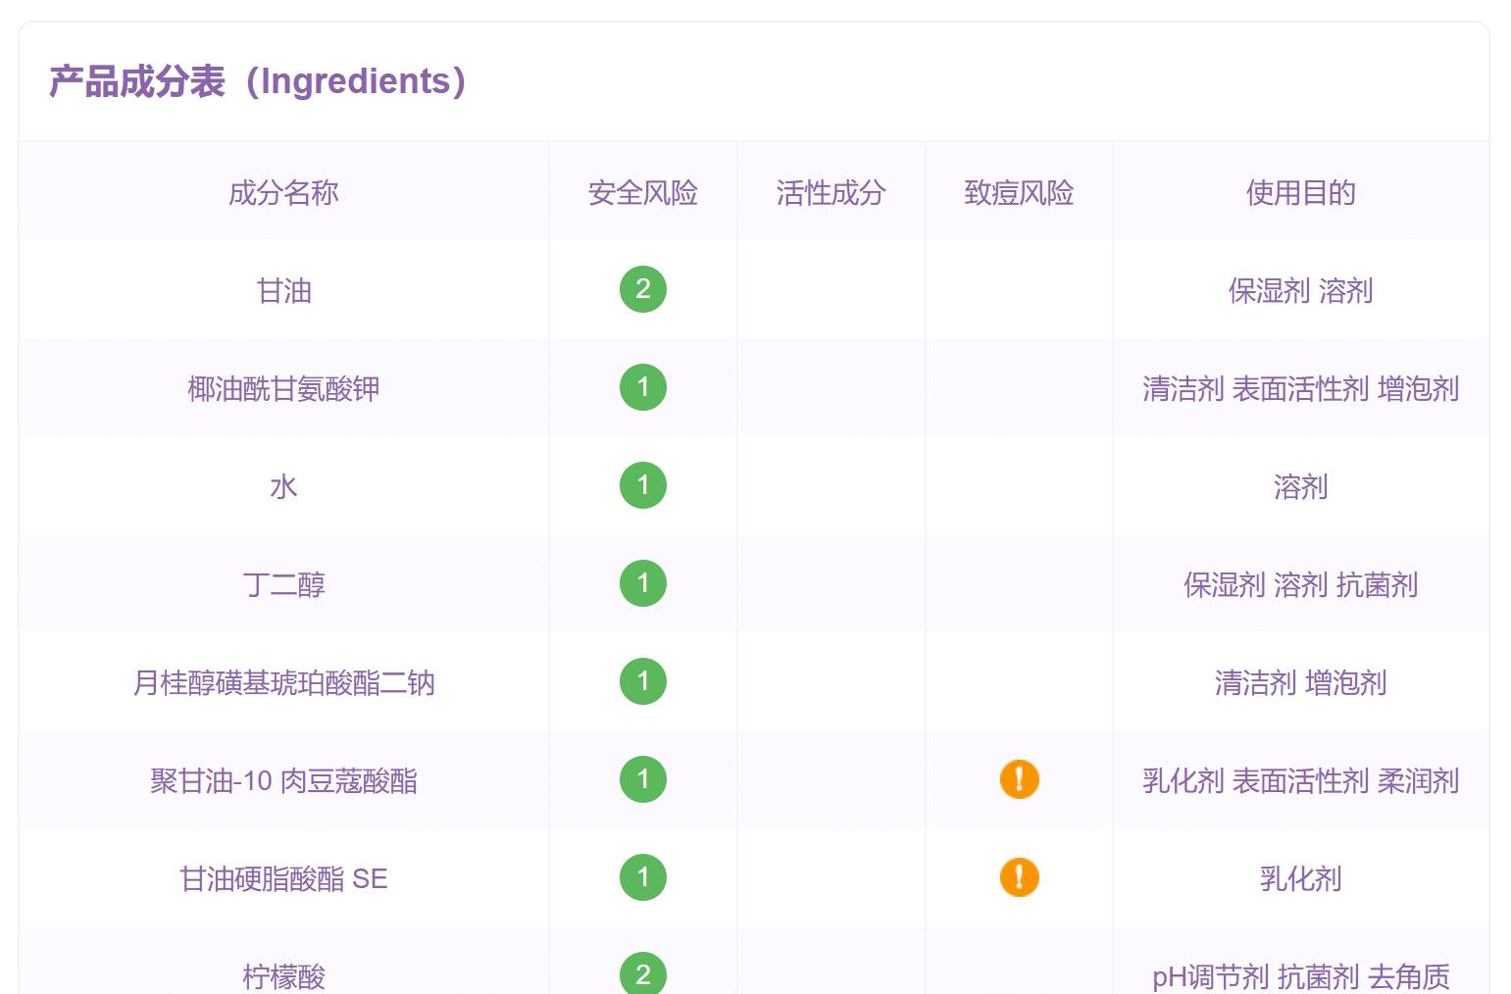1511x994 pixels.
Task: Click the green score badge for 柠檬酸
Action: click(x=642, y=975)
